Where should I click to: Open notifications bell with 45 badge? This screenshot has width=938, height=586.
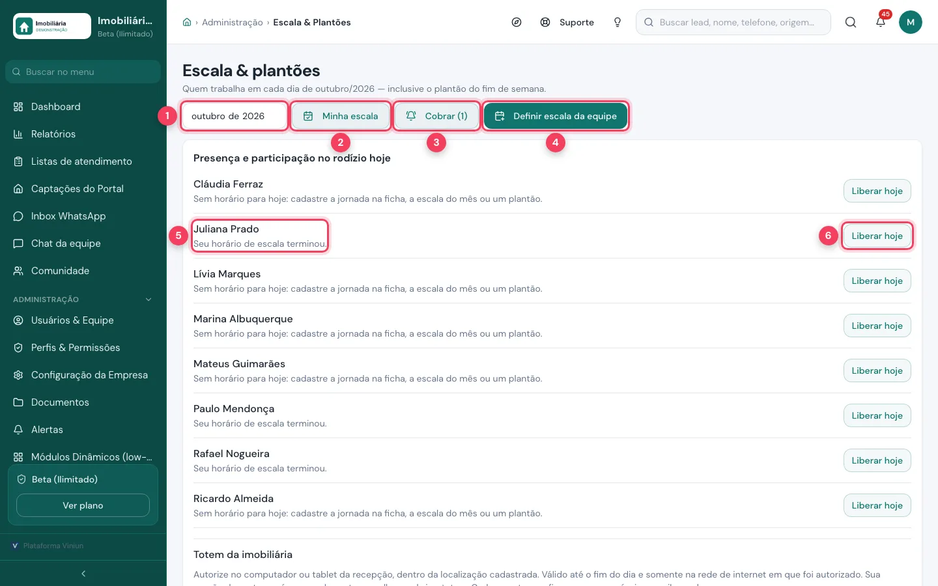point(881,22)
